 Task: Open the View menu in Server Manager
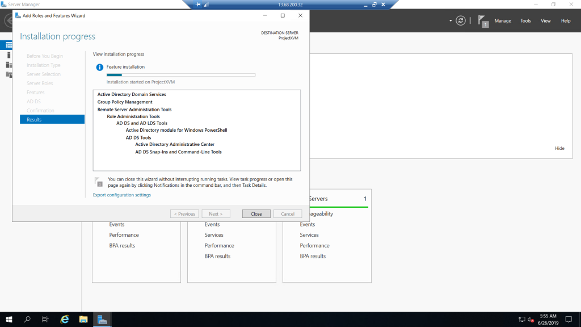545,21
